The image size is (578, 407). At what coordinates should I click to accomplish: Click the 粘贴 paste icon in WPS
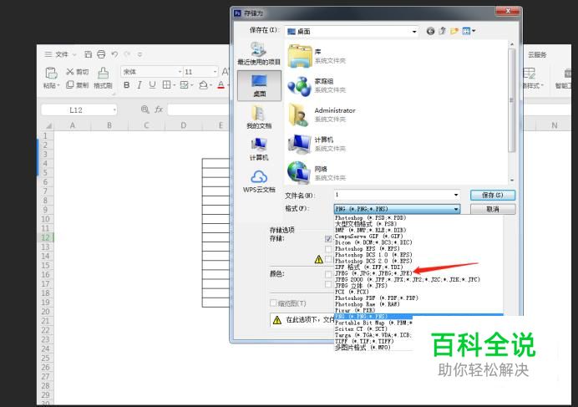pyautogui.click(x=51, y=73)
